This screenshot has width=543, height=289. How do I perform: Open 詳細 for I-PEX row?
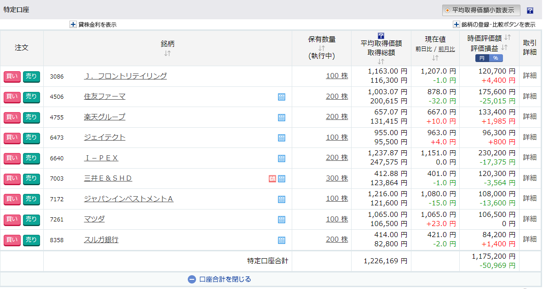tap(530, 157)
